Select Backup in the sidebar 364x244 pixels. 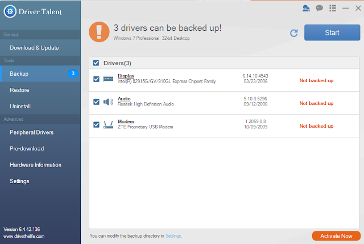(40, 74)
